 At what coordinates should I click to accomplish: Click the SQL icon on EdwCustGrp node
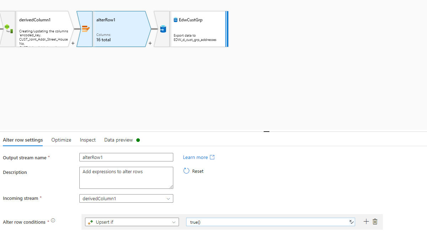point(175,20)
